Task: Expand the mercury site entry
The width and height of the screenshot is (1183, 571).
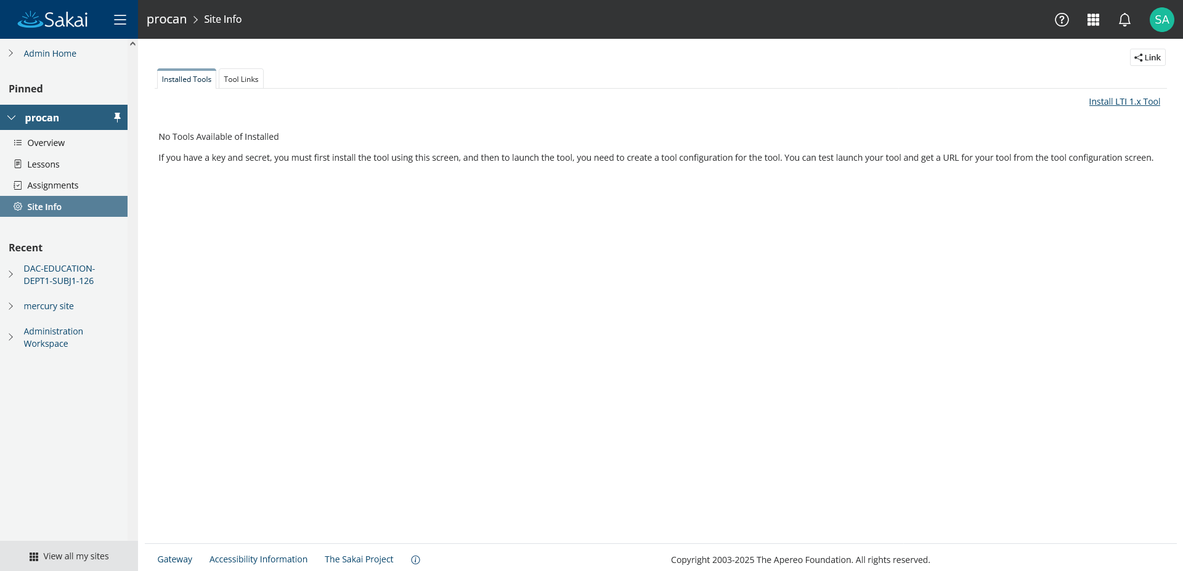Action: click(11, 306)
